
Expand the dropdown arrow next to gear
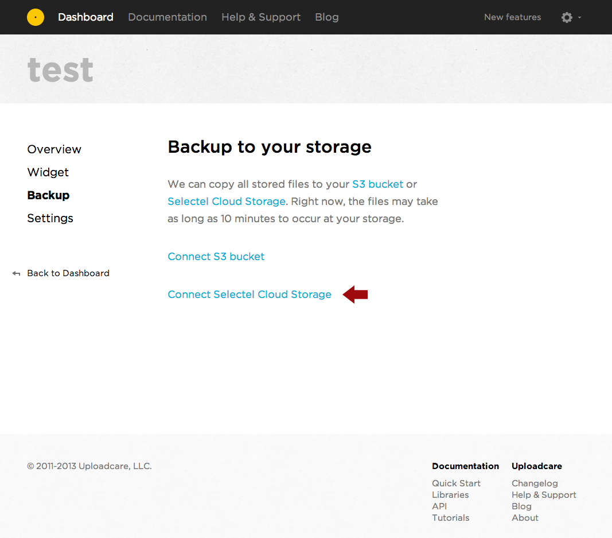580,17
